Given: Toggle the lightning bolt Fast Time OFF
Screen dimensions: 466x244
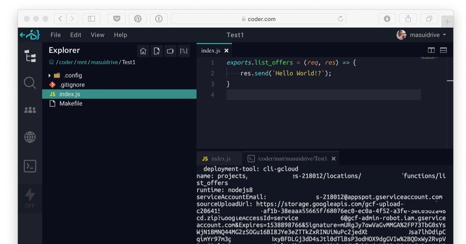Looking at the screenshot, I should [x=30, y=198].
